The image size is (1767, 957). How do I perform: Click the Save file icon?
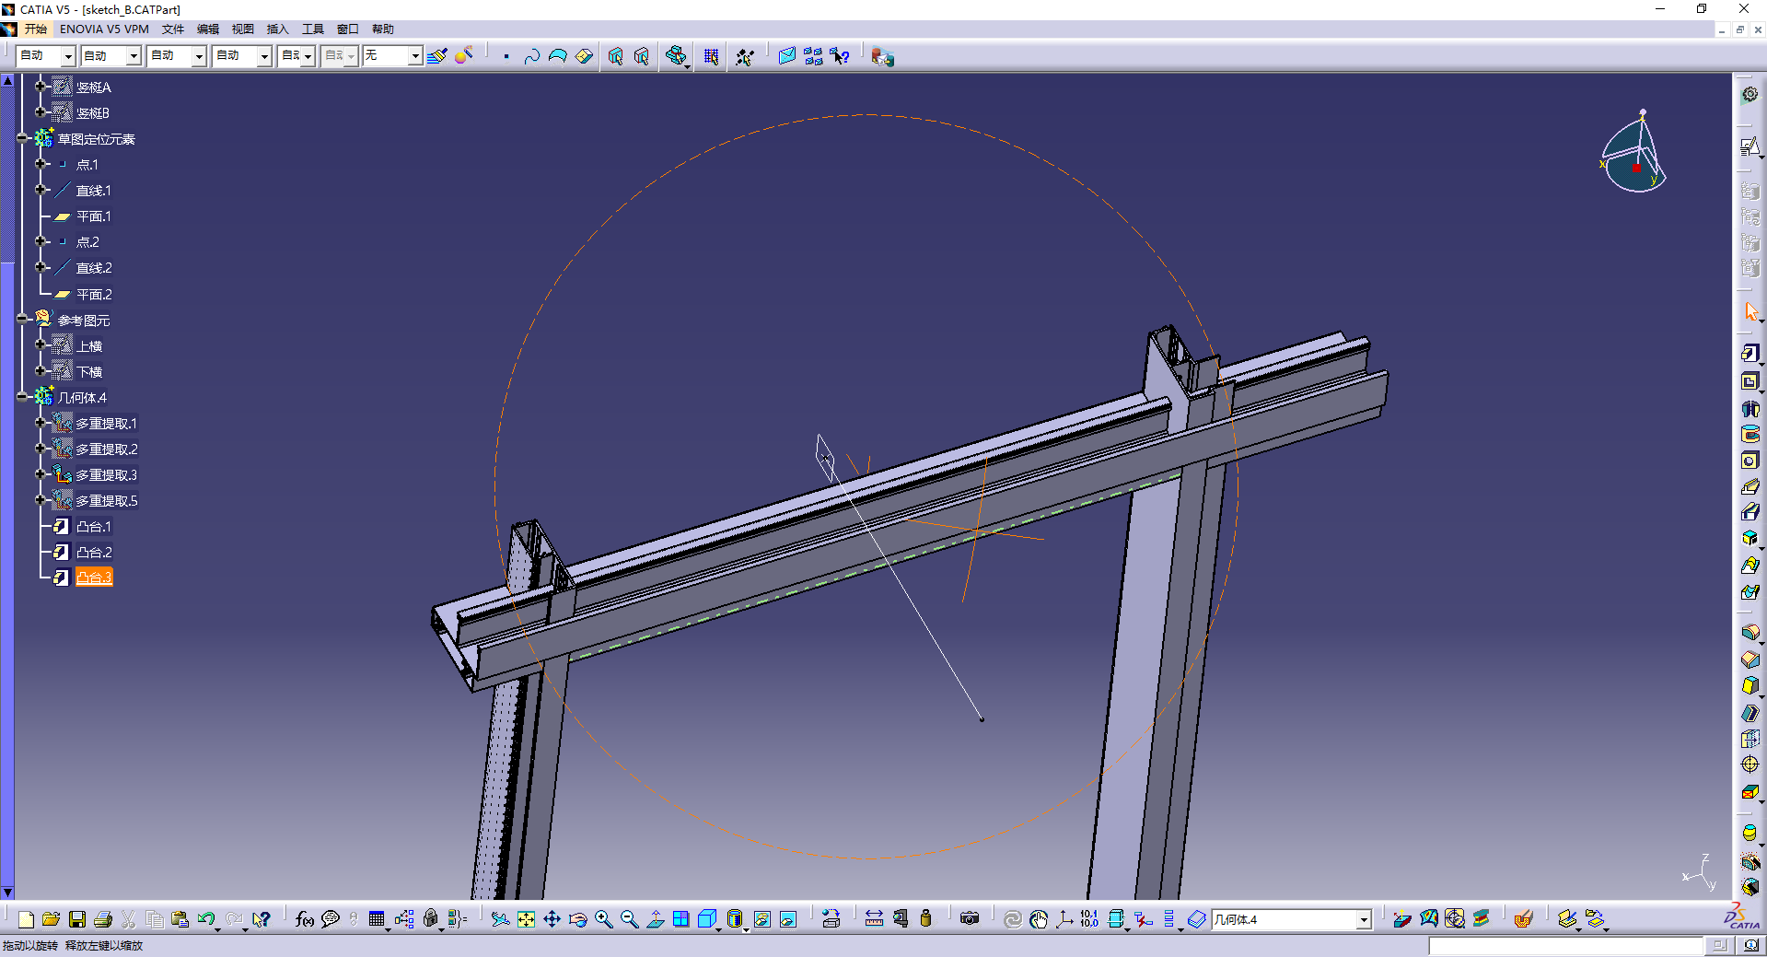[77, 919]
